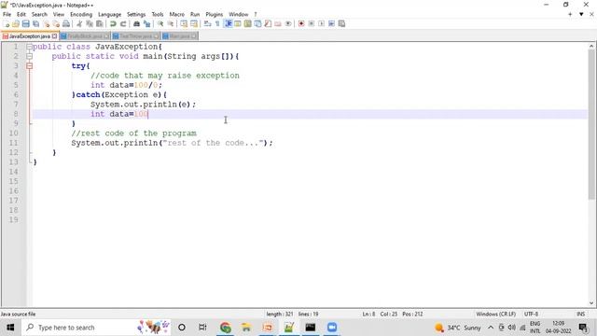
Task: Undo the last edit via toolbar
Action: (113, 23)
